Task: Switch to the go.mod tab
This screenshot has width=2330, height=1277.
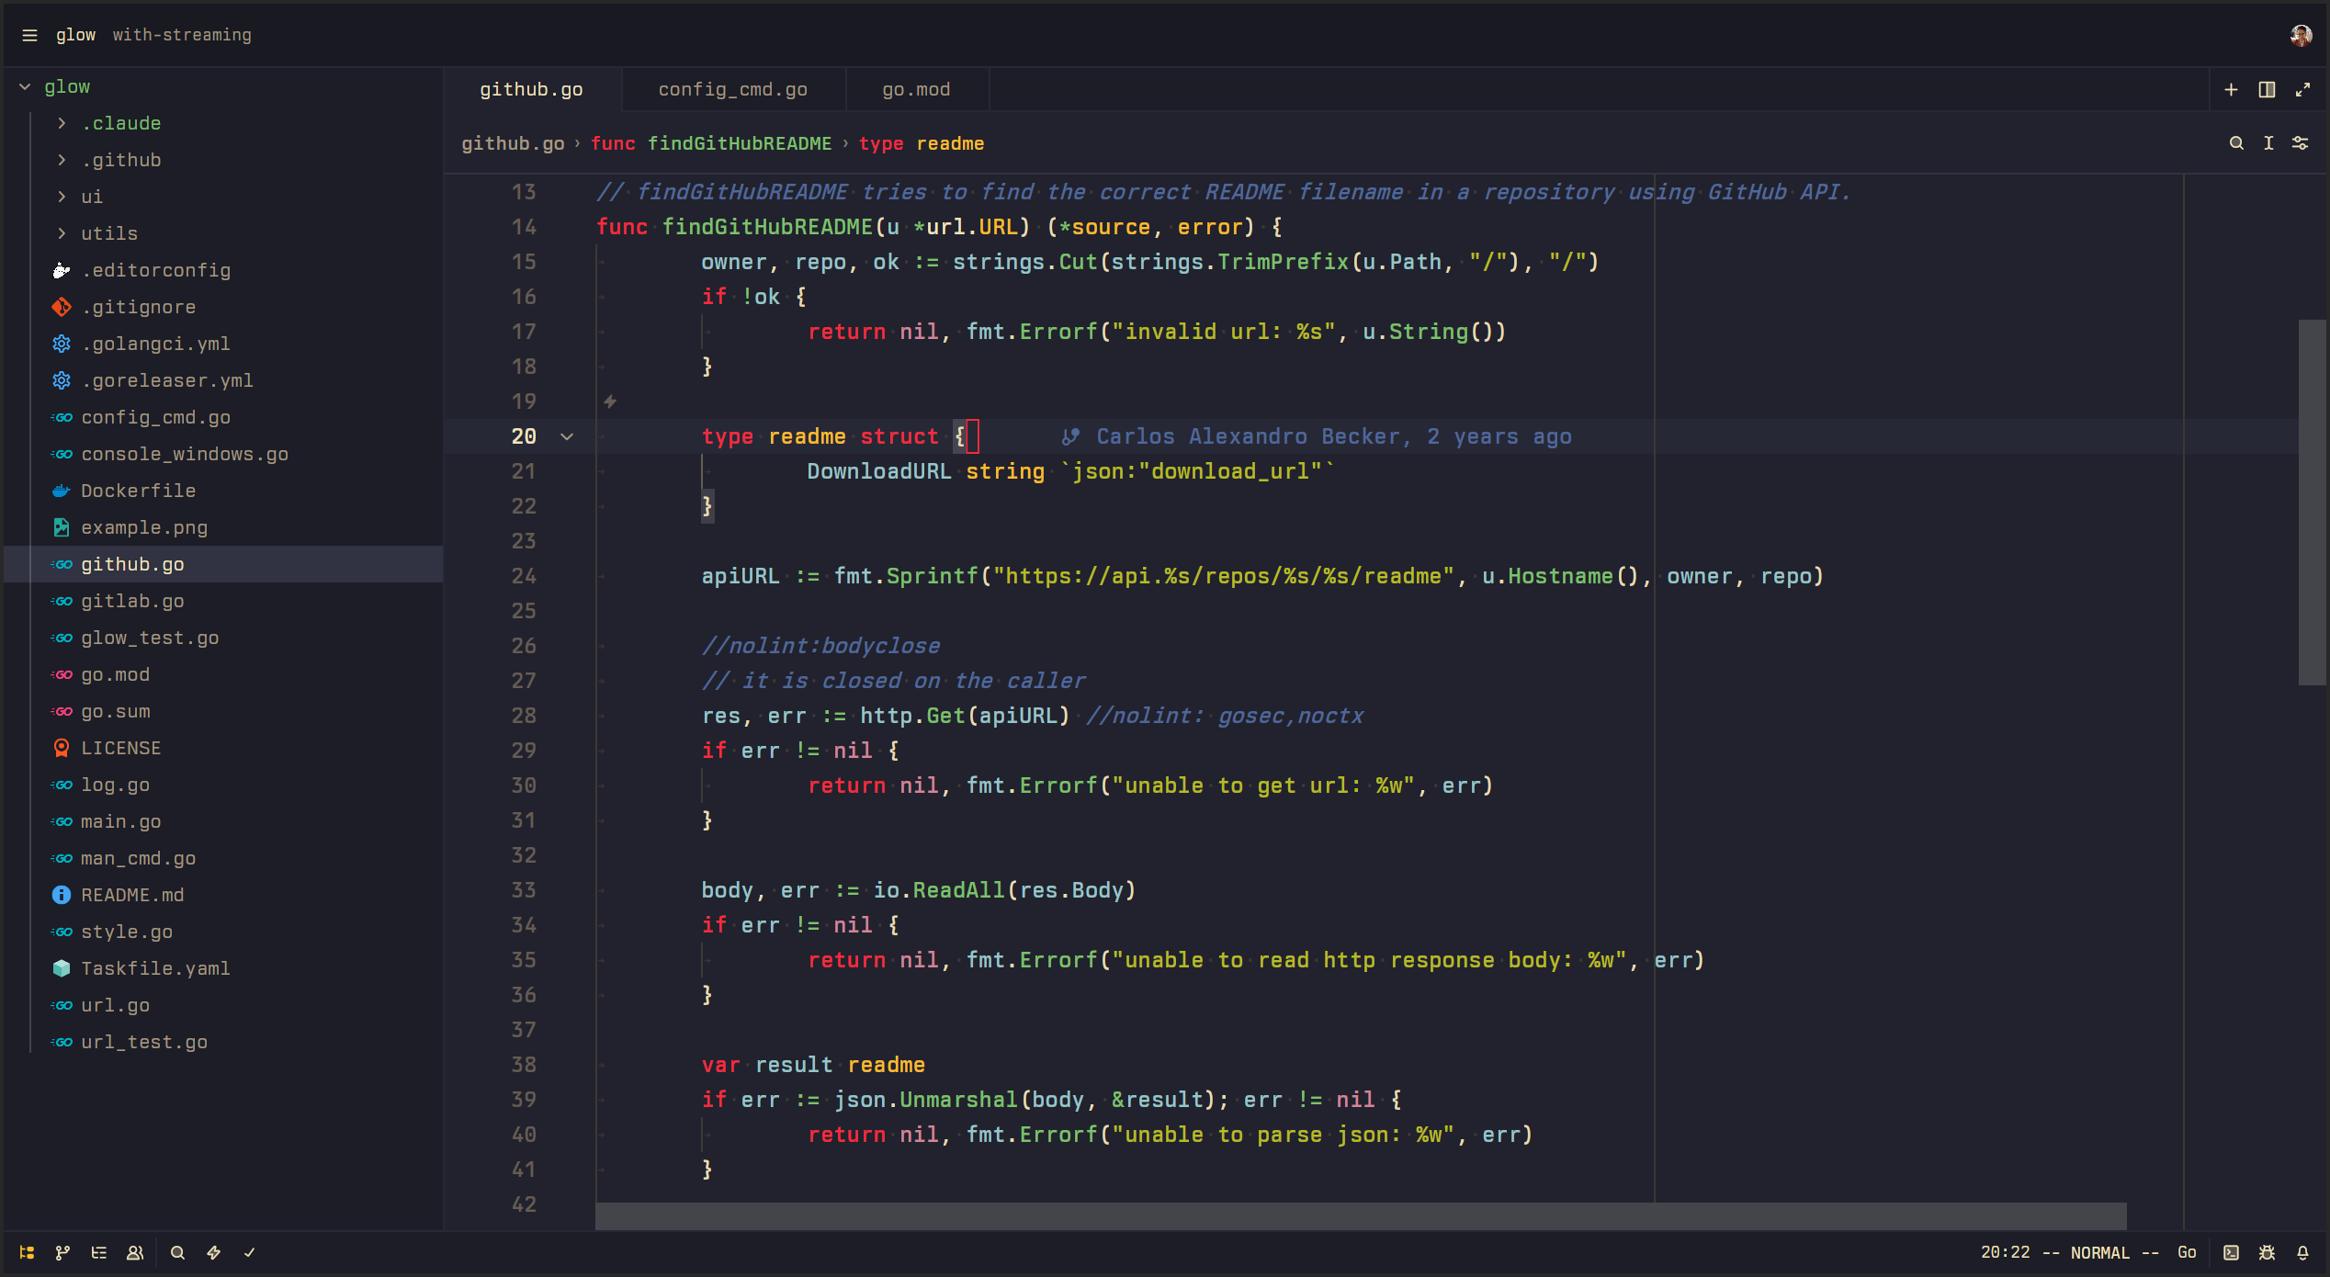Action: coord(916,89)
